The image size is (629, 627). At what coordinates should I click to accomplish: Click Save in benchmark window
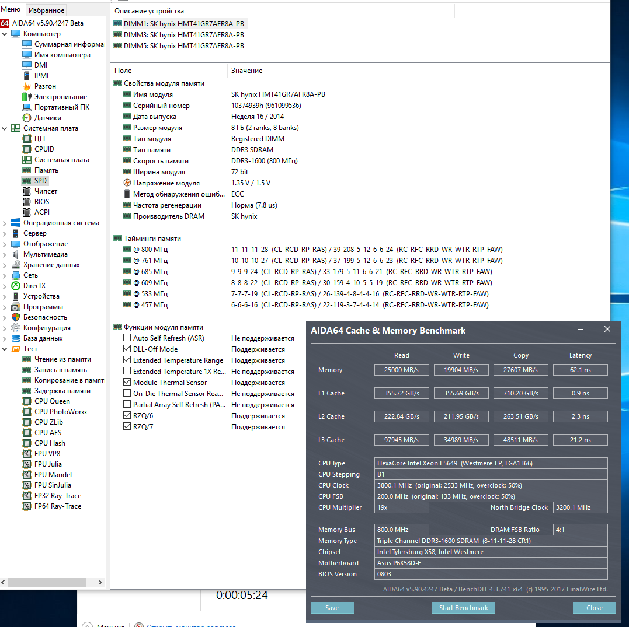332,608
